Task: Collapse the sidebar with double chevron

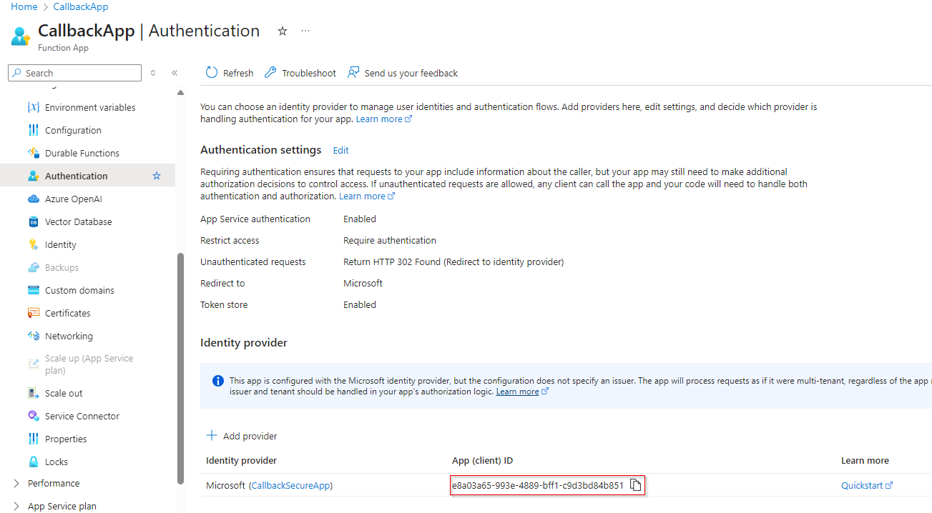Action: tap(175, 73)
